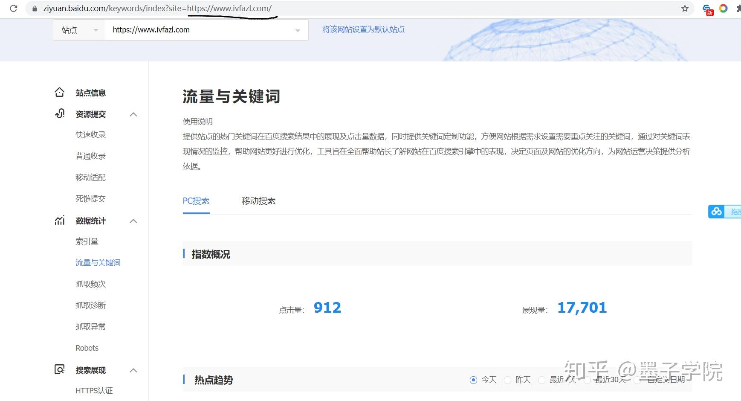
Task: Open 移动适配 in the sidebar
Action: click(91, 177)
